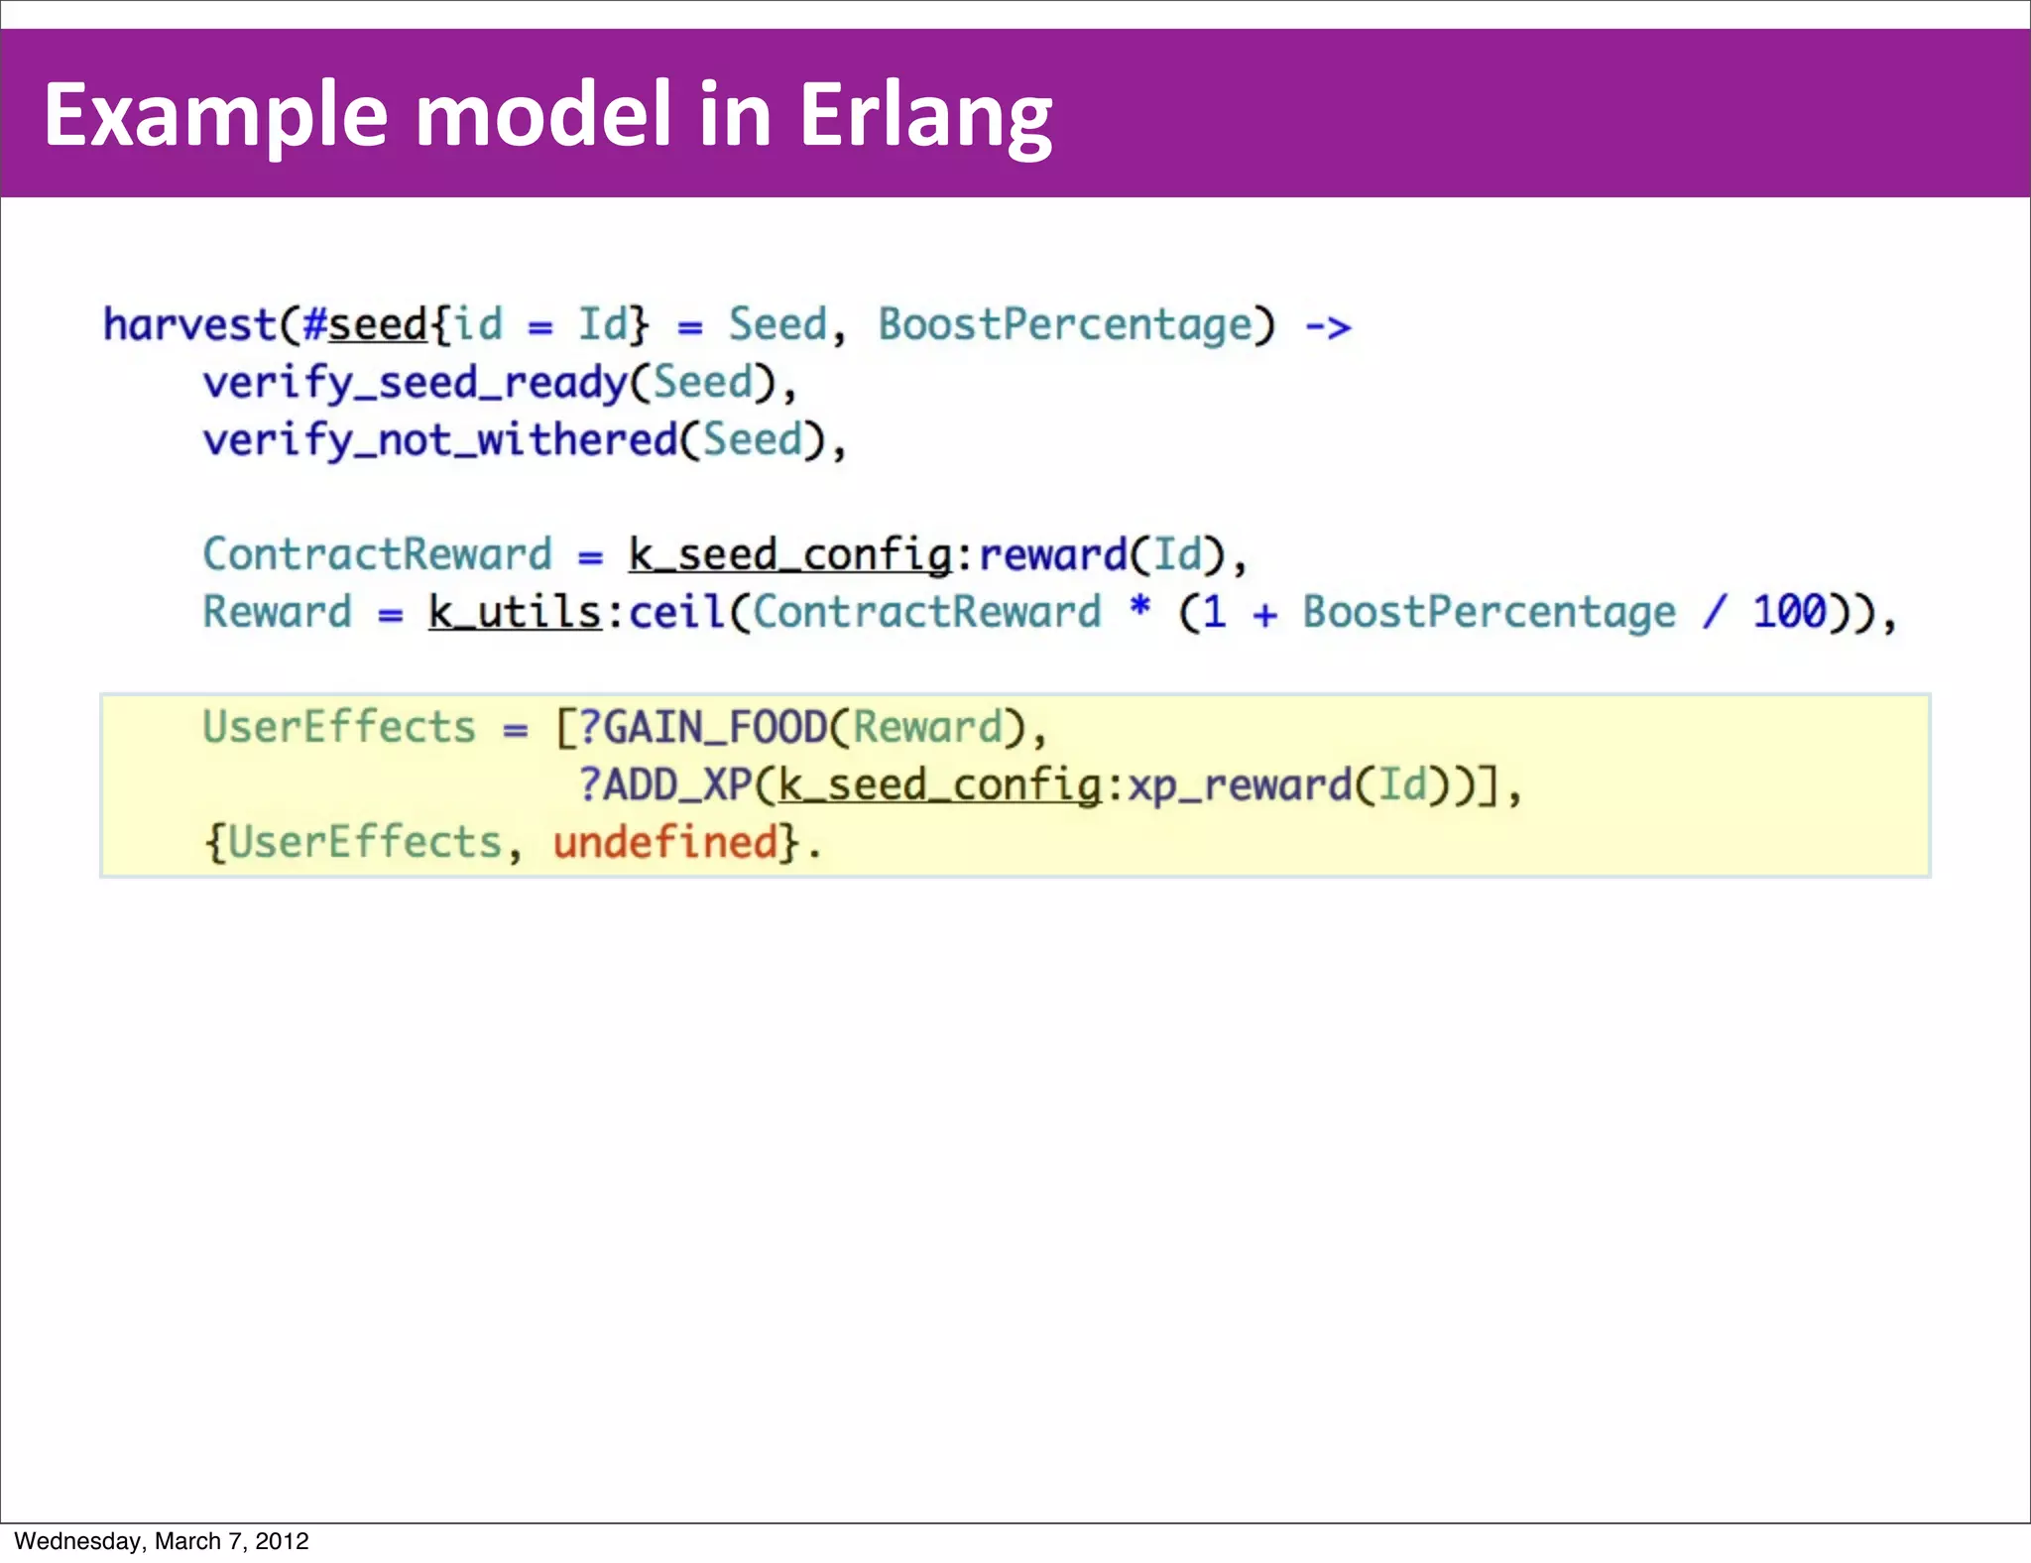2031x1563 pixels.
Task: Click the 'ContractReward' variable being assigned
Action: point(377,554)
